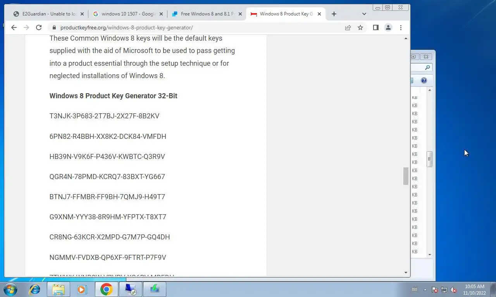Click the key T3NJK-3P683-2T7BJ-2X27F-8B2KV

tap(104, 116)
